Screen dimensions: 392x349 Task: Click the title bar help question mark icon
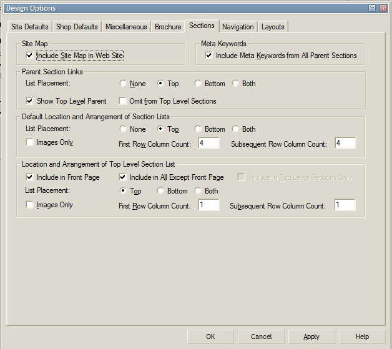point(372,8)
